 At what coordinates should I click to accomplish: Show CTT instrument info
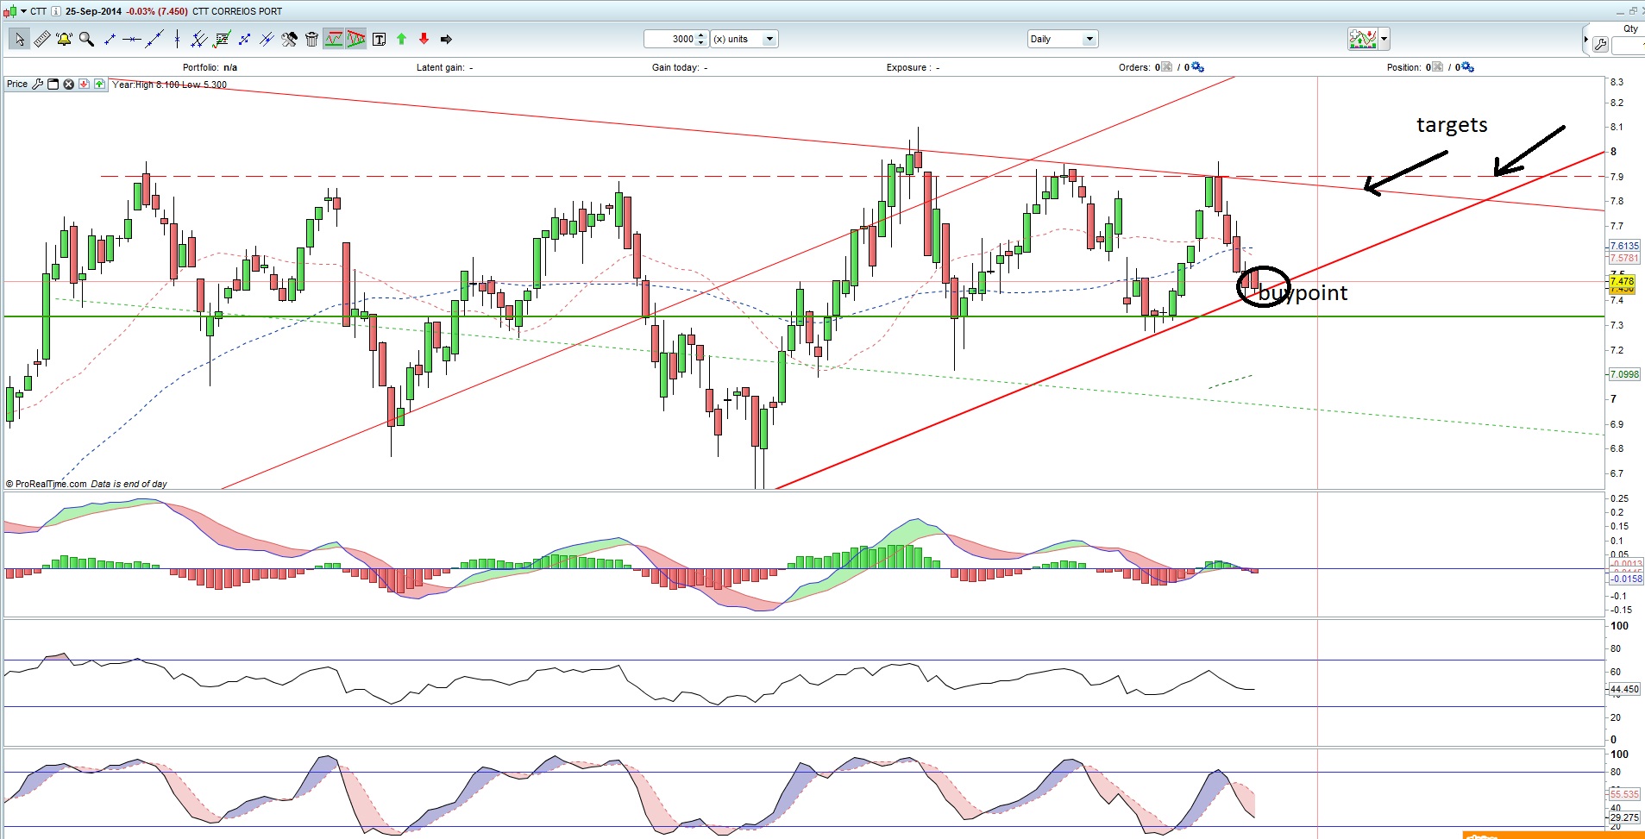56,11
